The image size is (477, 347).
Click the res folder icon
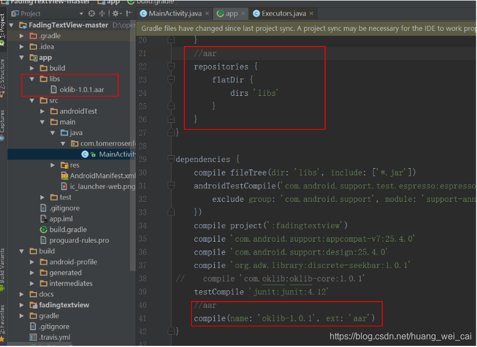[64, 165]
